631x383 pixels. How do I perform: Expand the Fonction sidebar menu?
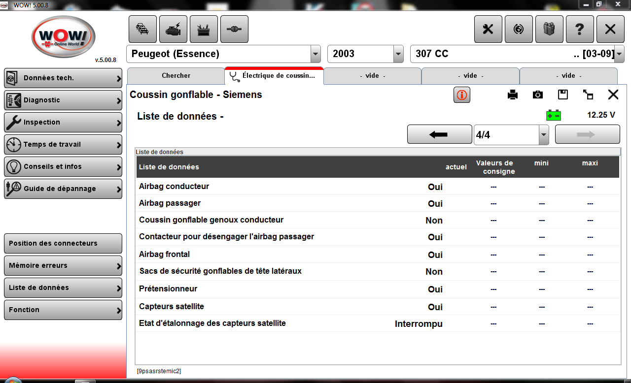pyautogui.click(x=63, y=310)
